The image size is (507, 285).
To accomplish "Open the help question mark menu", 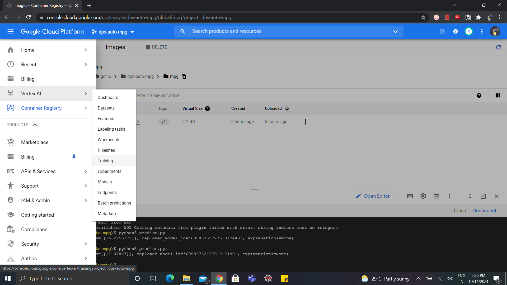I will click(x=456, y=32).
